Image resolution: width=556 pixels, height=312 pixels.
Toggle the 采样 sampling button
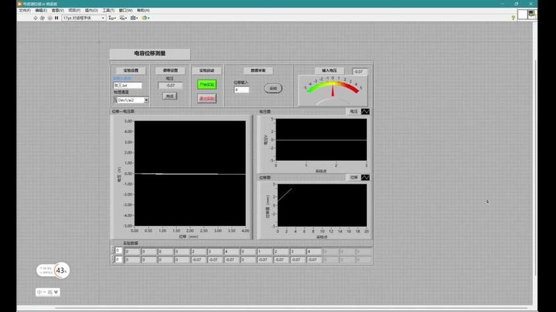click(272, 88)
